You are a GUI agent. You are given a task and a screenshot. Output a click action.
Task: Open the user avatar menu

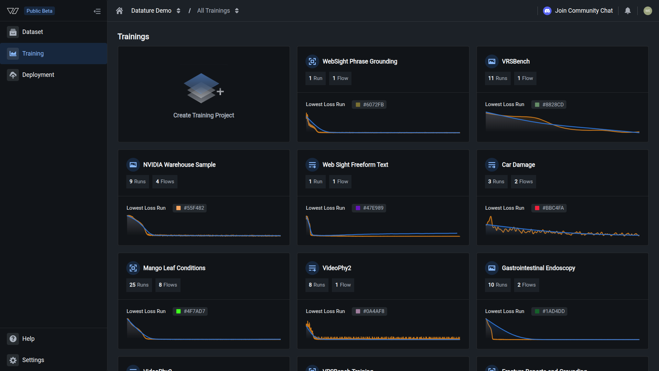(x=648, y=11)
